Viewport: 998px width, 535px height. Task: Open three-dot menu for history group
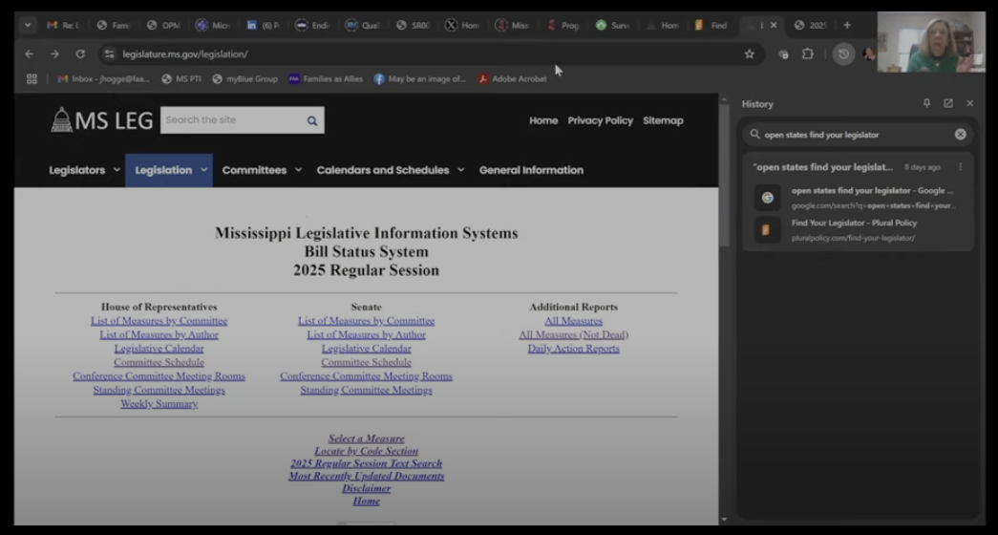[x=961, y=167]
